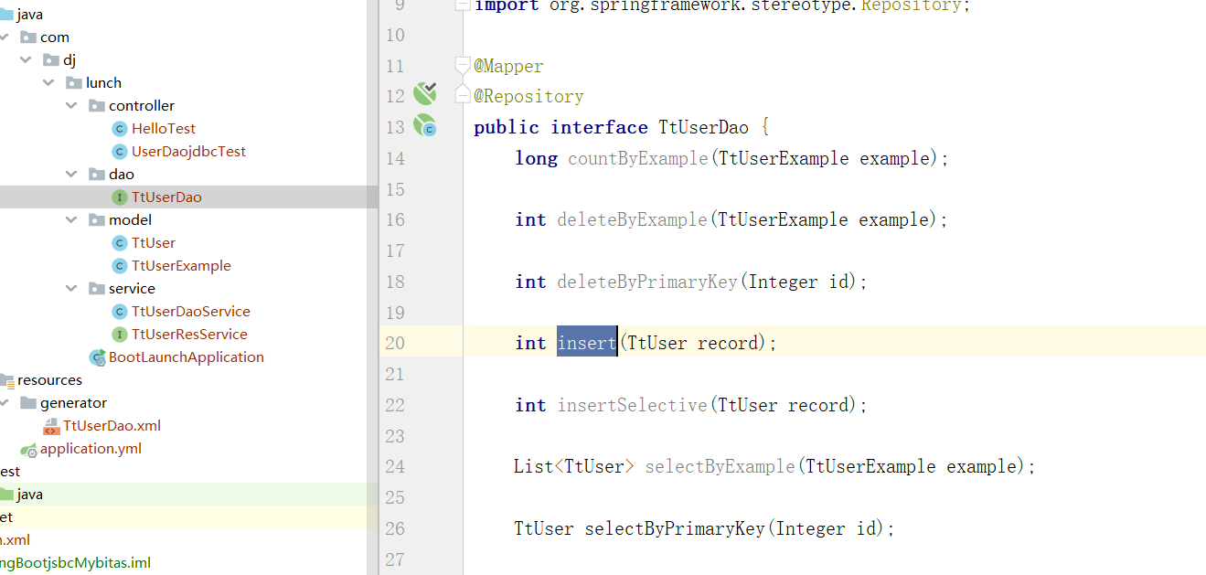Open the HelloTest class file
The height and width of the screenshot is (575, 1206).
pos(163,129)
